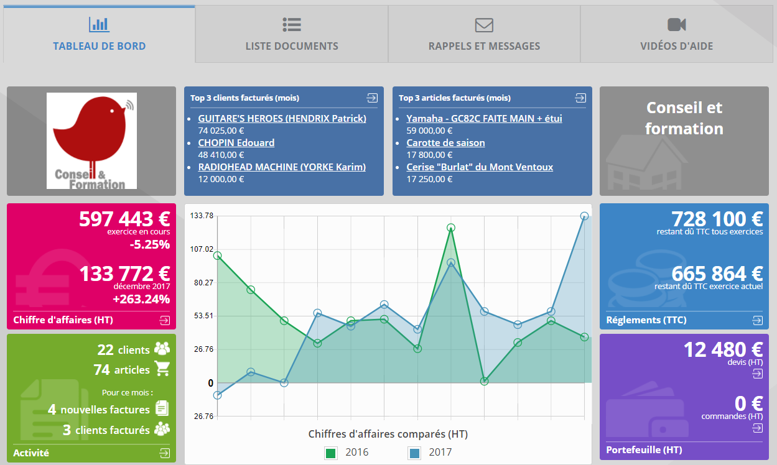Click the clients people icon in Activité

point(162,349)
